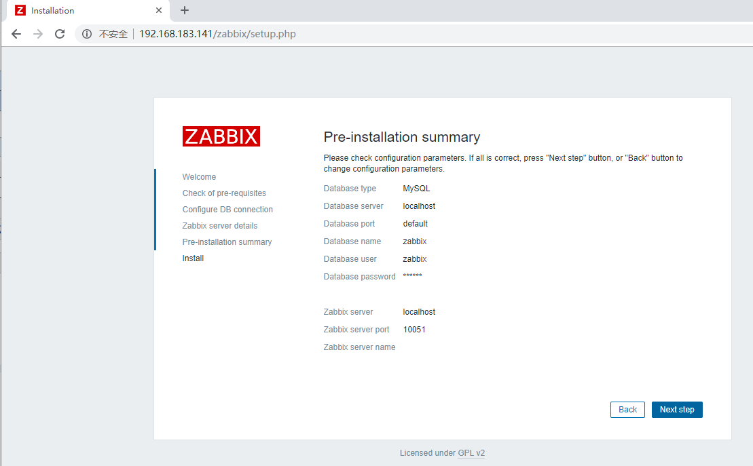753x466 pixels.
Task: Click the Licensed under text
Action: point(428,453)
